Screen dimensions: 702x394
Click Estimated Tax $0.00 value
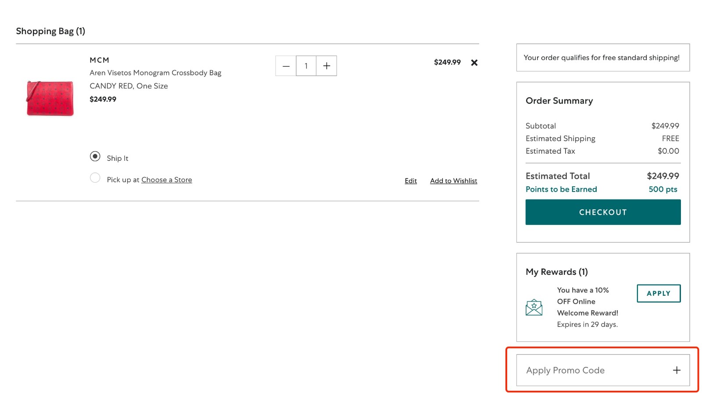point(668,151)
